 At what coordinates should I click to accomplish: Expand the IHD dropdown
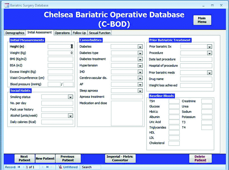click(x=140, y=72)
